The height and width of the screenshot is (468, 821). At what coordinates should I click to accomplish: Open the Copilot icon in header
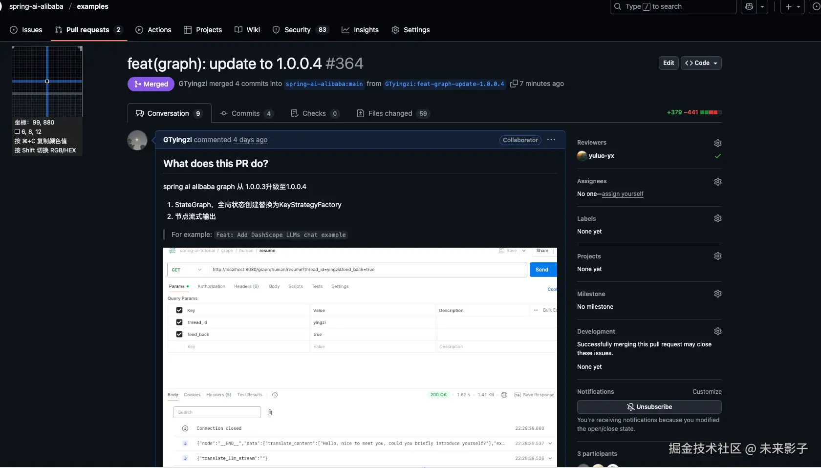(x=749, y=6)
